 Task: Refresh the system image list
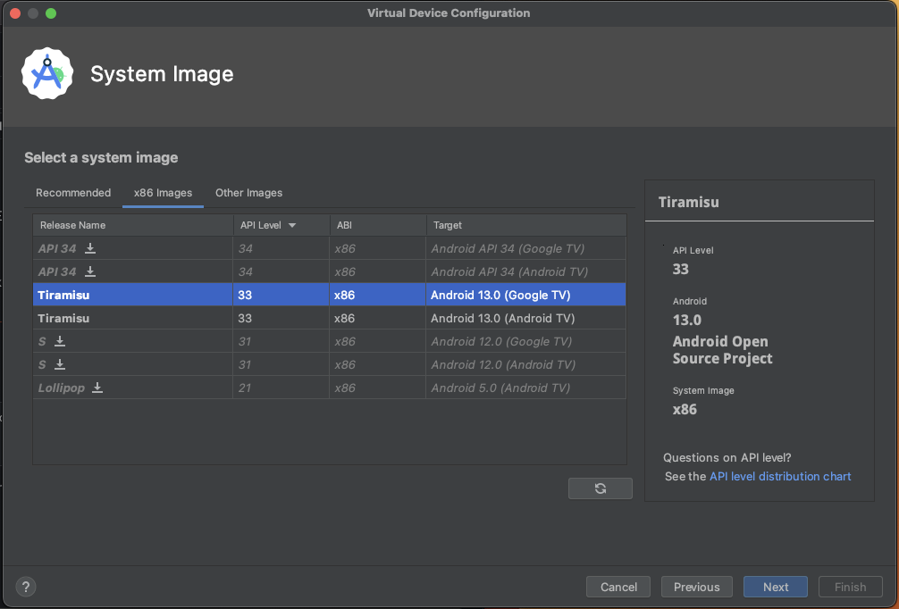tap(600, 488)
